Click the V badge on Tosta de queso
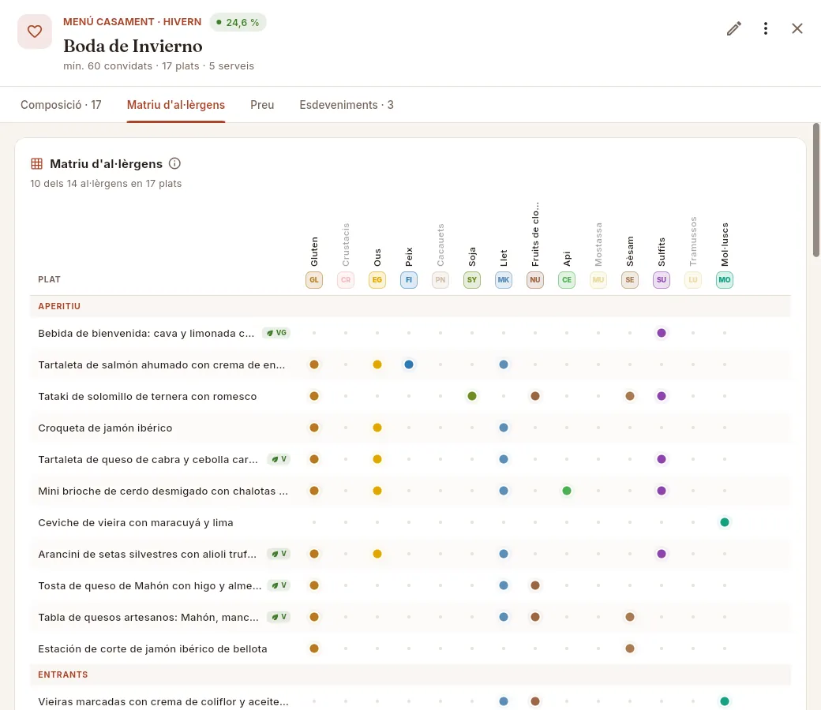The height and width of the screenshot is (710, 821). [x=279, y=585]
